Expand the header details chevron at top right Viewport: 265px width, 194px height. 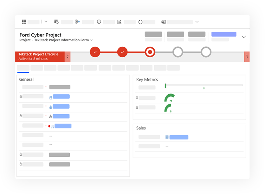[x=244, y=37]
